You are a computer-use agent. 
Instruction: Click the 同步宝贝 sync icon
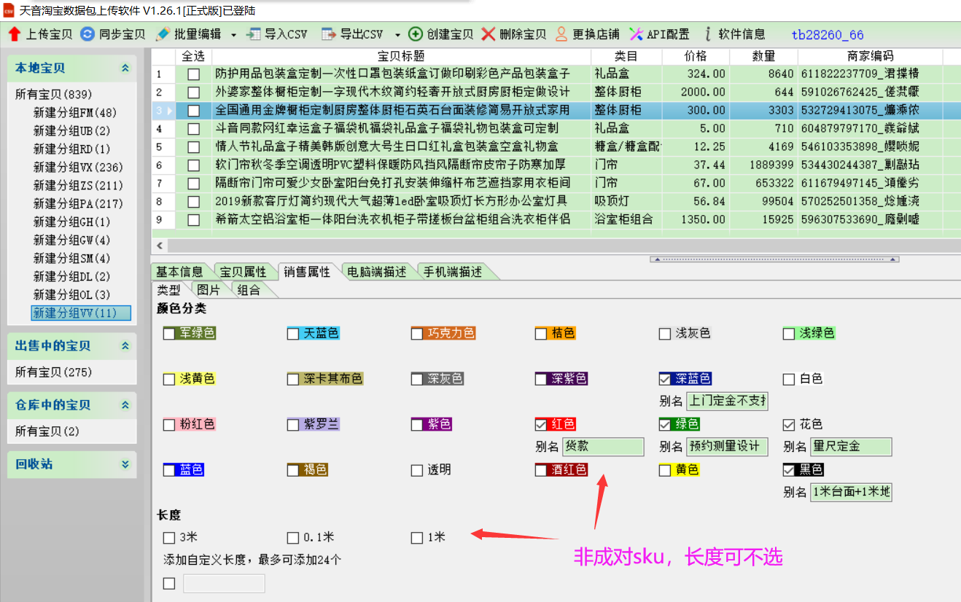point(87,34)
